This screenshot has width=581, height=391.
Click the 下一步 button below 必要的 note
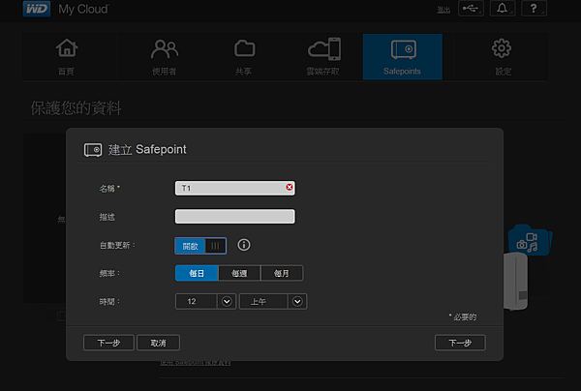pyautogui.click(x=460, y=343)
